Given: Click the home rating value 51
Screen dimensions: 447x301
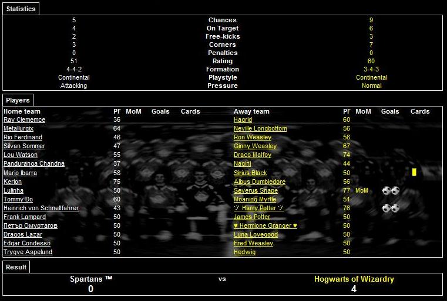Looking at the screenshot, I should pyautogui.click(x=74, y=61).
